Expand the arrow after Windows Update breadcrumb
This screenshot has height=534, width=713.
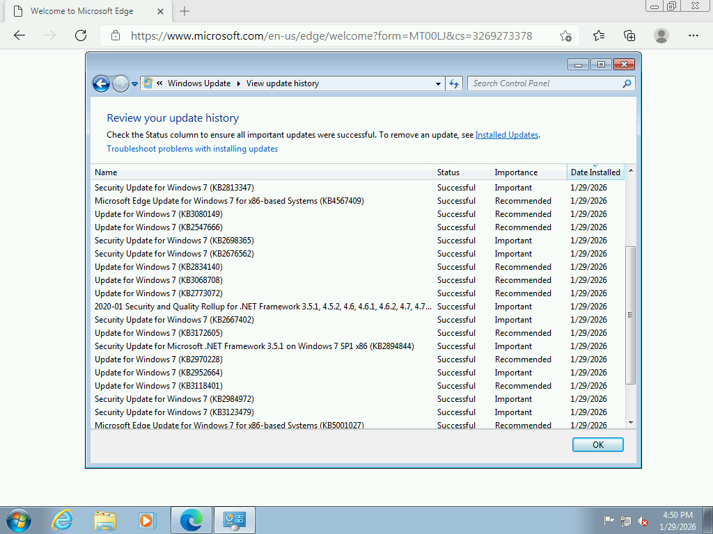pyautogui.click(x=239, y=83)
